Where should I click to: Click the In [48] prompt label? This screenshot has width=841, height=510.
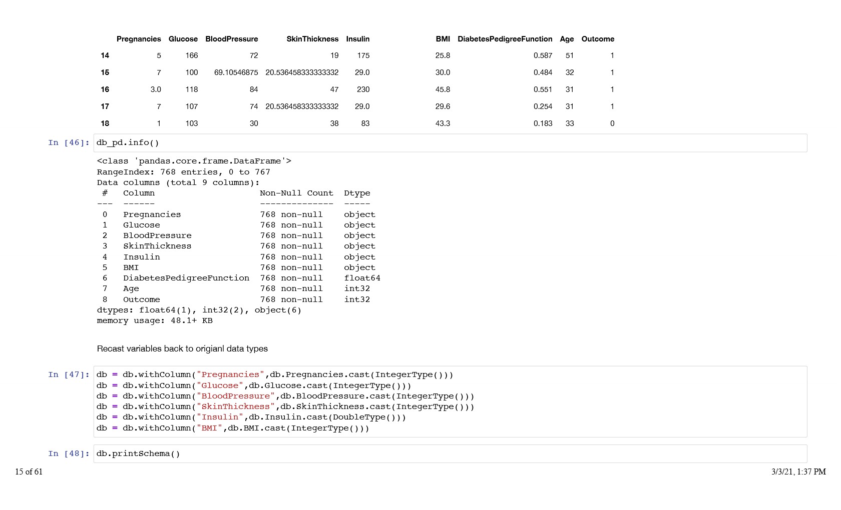[69, 454]
